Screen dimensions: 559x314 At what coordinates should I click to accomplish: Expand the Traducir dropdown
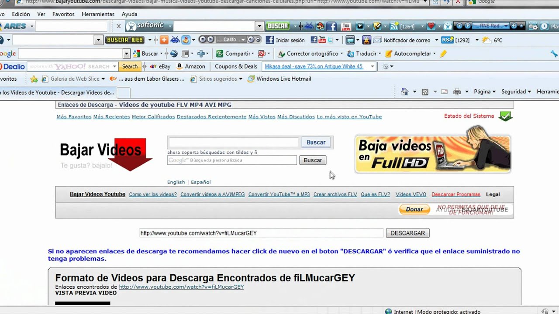(380, 54)
